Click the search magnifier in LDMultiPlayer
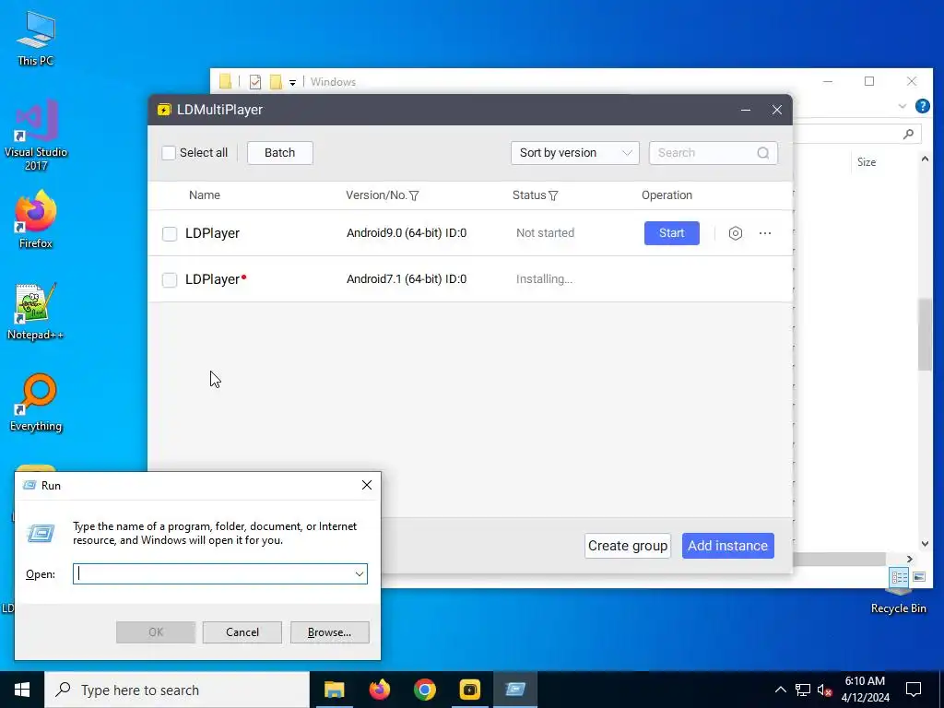Screen dimensions: 944x708 click(x=762, y=153)
